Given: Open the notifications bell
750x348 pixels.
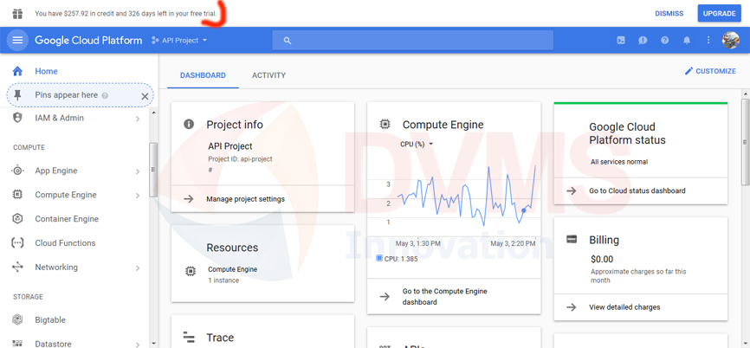Looking at the screenshot, I should click(x=687, y=41).
